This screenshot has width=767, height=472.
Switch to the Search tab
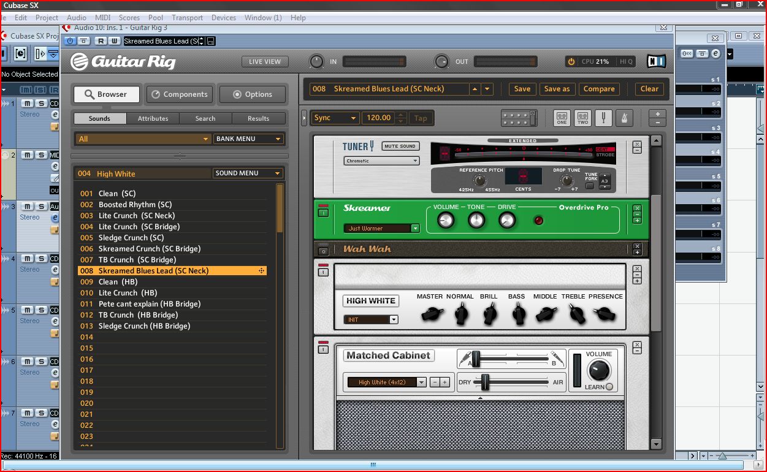coord(205,118)
